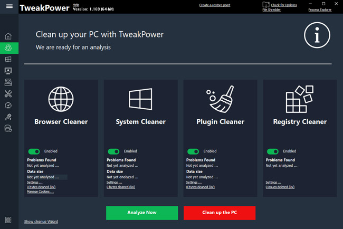Open the monitor sidebar icon
The width and height of the screenshot is (343, 229).
pos(8,71)
